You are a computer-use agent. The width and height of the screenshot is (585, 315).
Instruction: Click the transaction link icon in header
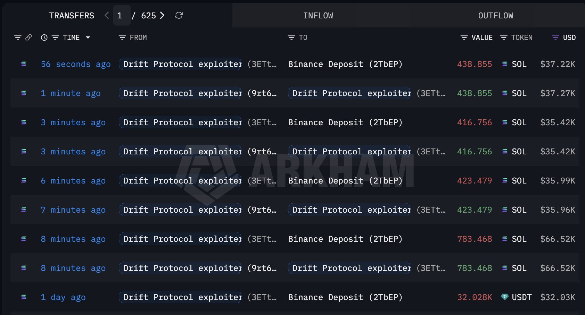tap(28, 37)
